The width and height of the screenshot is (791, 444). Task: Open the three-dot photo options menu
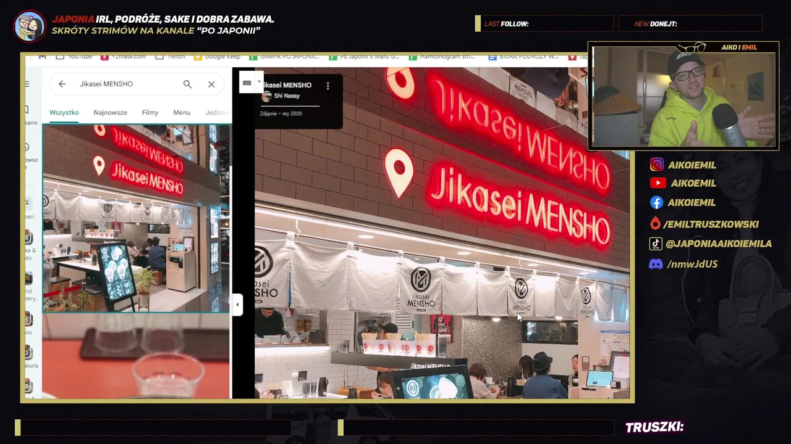click(328, 86)
